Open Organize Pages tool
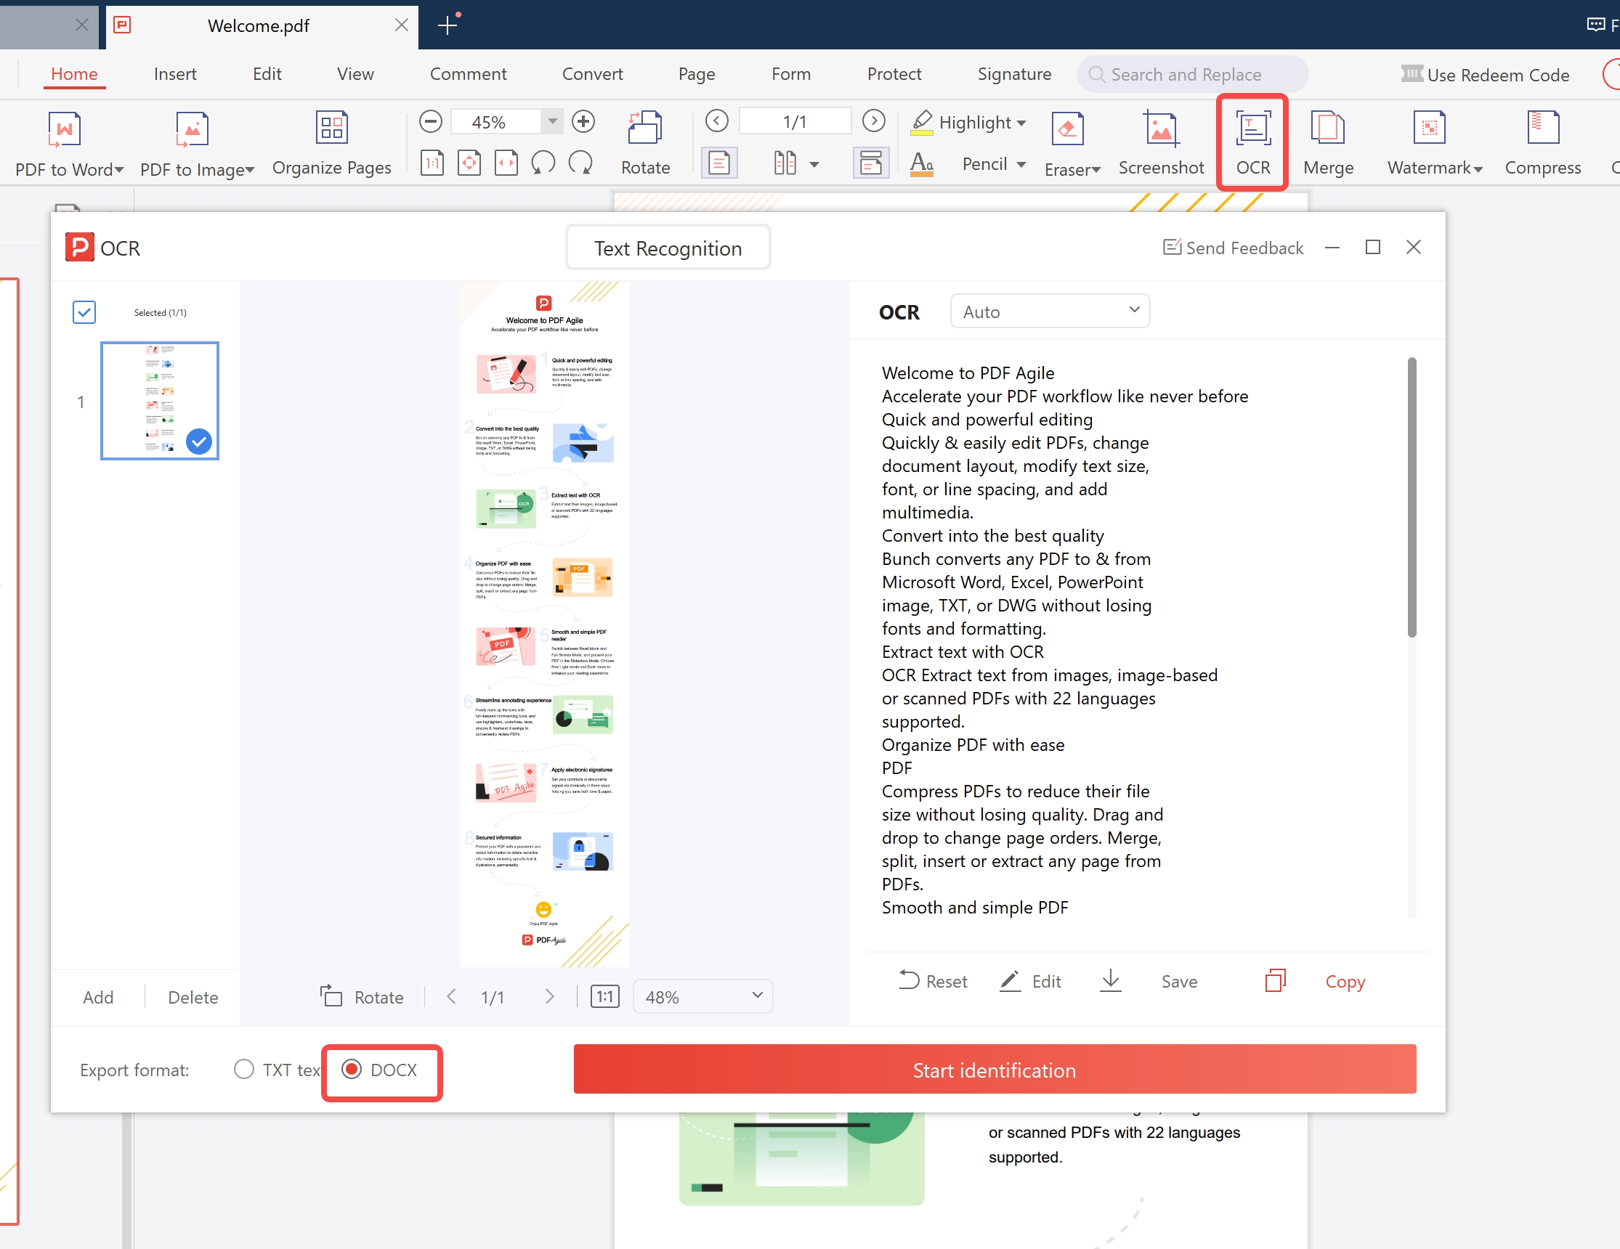 coord(331,144)
